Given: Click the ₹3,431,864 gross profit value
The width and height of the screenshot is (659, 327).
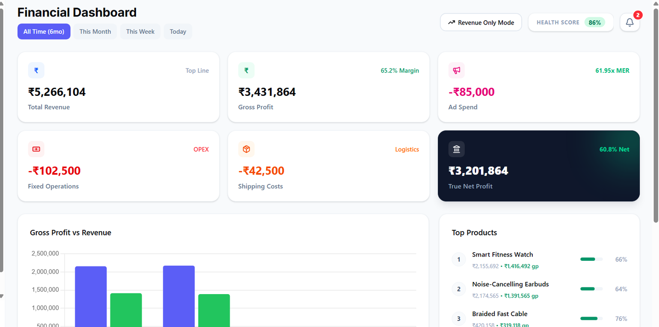Looking at the screenshot, I should coord(267,92).
